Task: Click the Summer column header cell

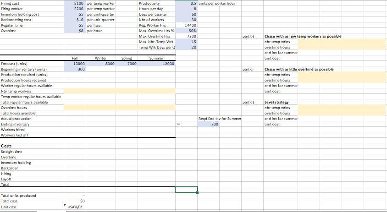Action: [x=156, y=58]
